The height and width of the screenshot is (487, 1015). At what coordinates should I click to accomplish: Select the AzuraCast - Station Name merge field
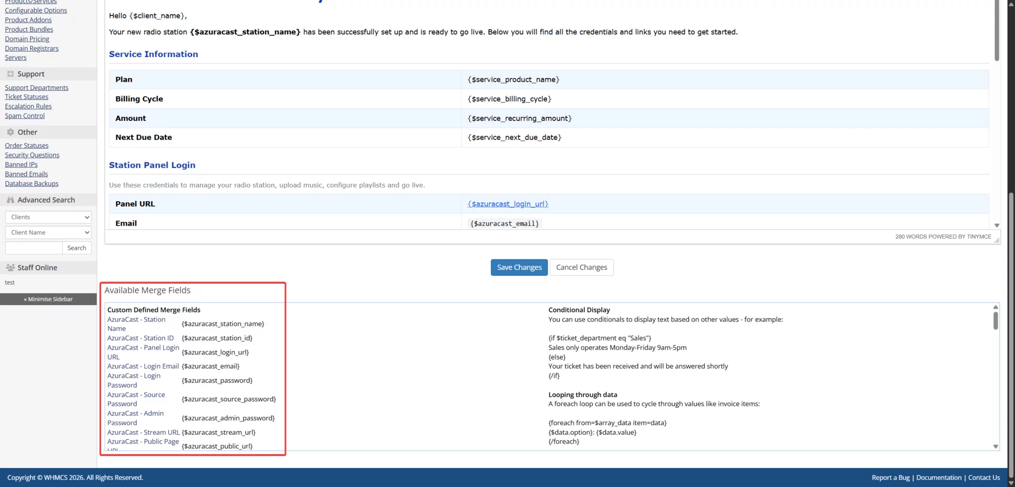pyautogui.click(x=136, y=324)
